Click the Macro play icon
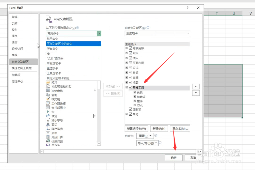The height and width of the screenshot is (170, 255). (x=48, y=112)
